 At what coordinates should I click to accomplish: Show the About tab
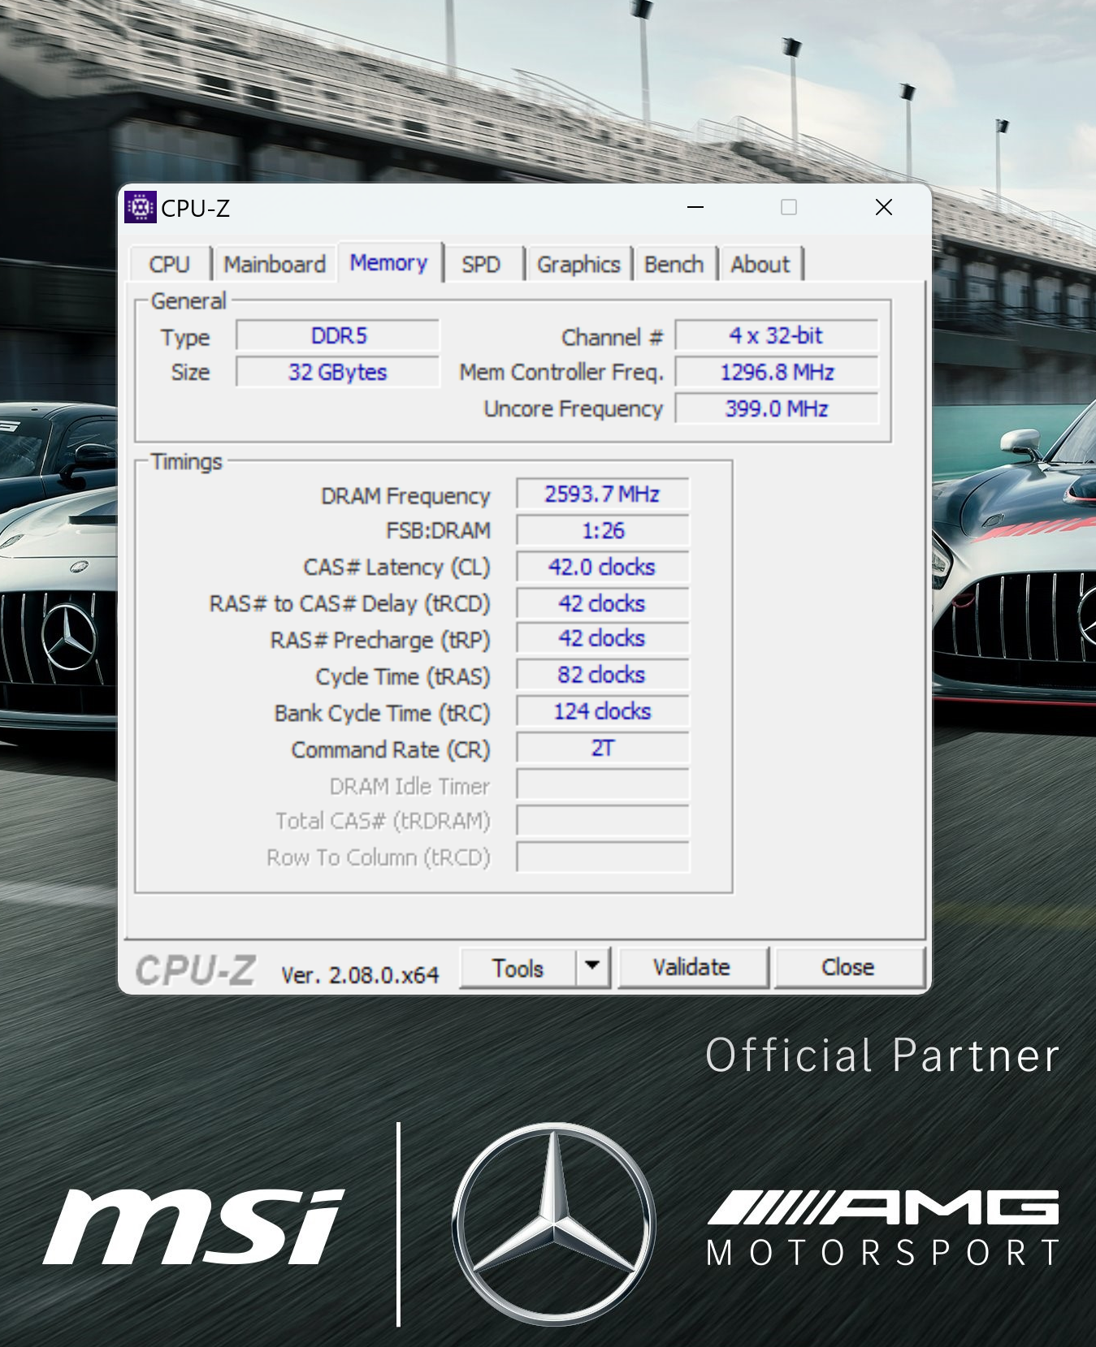(x=760, y=265)
